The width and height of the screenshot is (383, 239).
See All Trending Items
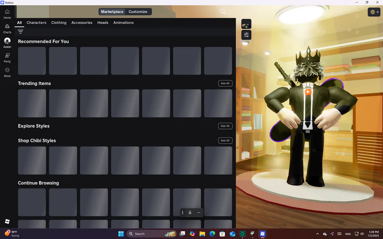tap(225, 83)
